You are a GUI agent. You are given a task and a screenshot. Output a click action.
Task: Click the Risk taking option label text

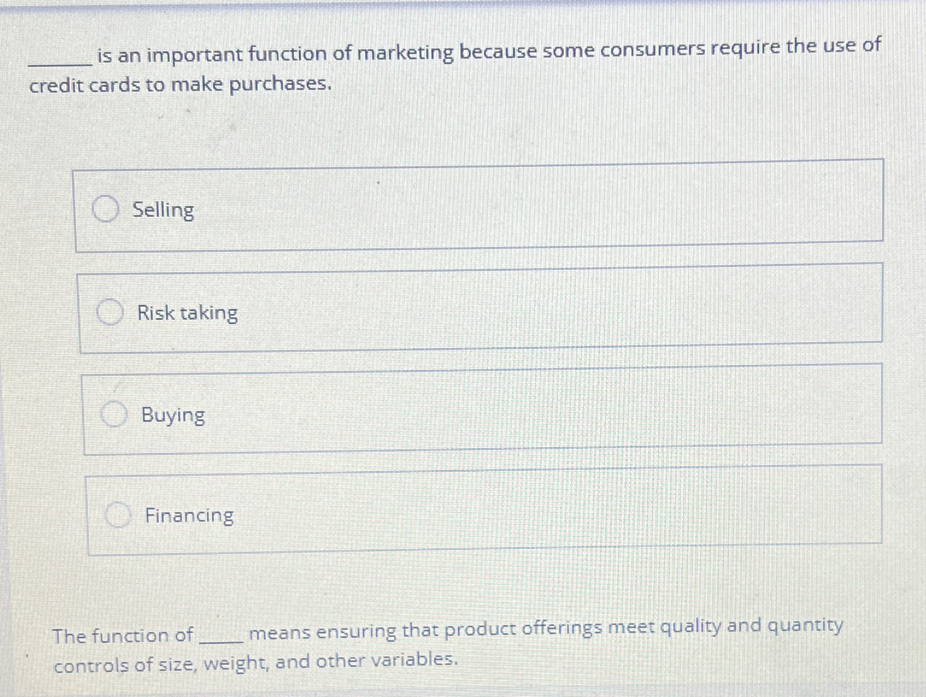click(x=187, y=312)
